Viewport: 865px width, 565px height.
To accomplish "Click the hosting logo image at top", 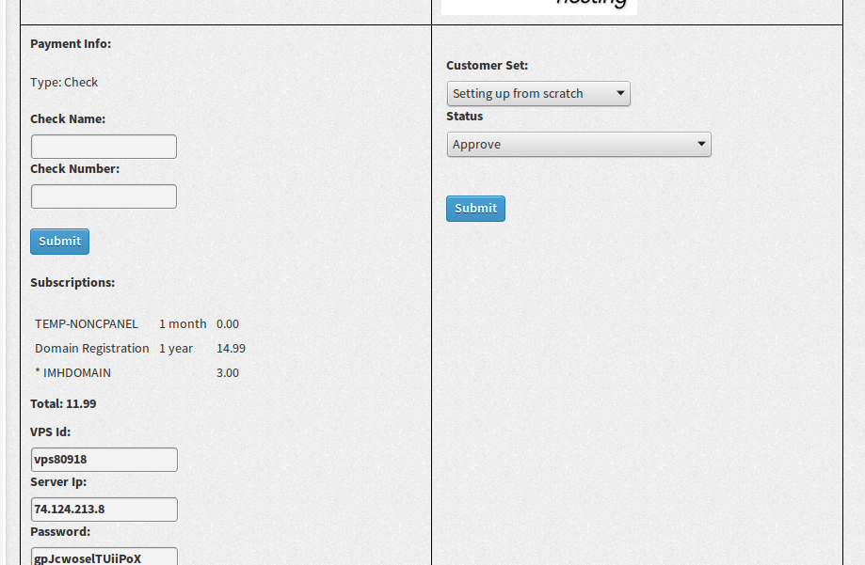I will click(x=539, y=6).
